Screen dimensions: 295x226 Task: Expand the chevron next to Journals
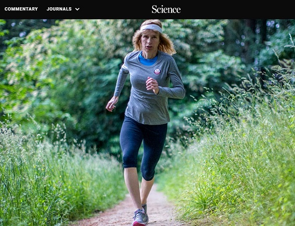coord(78,9)
